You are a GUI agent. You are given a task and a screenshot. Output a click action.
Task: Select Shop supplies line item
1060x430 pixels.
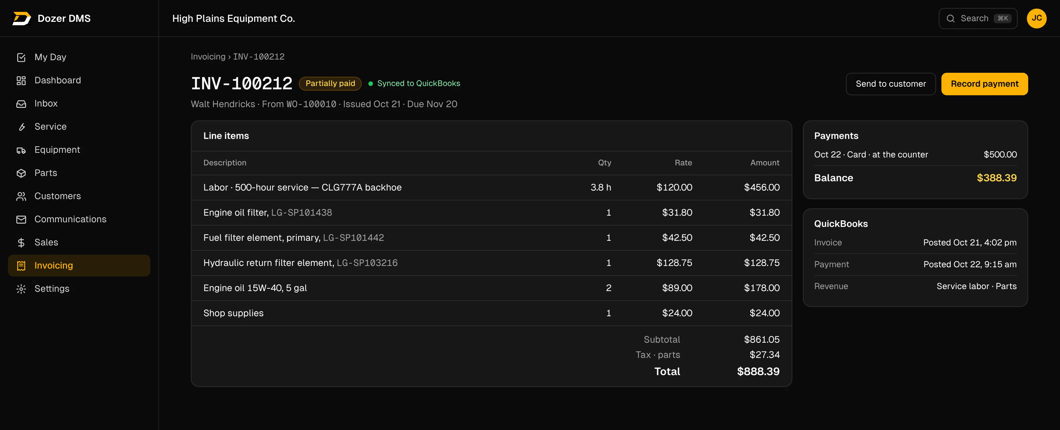[x=491, y=313]
